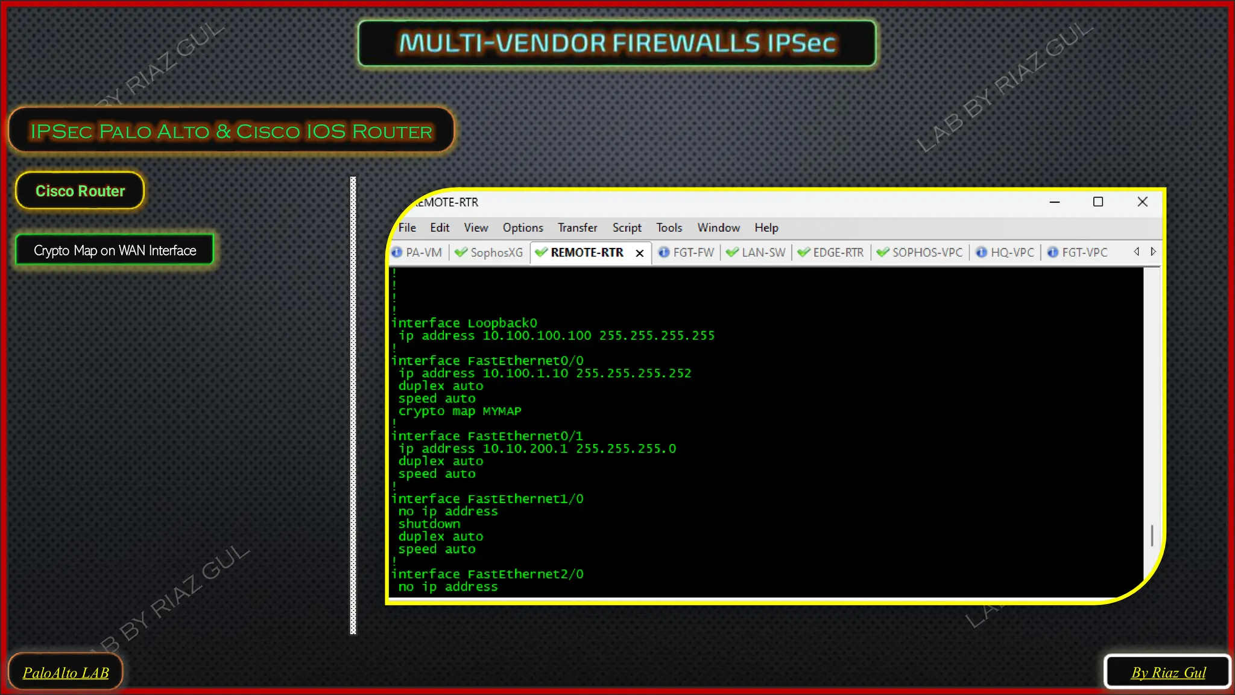Image resolution: width=1235 pixels, height=695 pixels.
Task: Open the Edit menu
Action: (440, 227)
